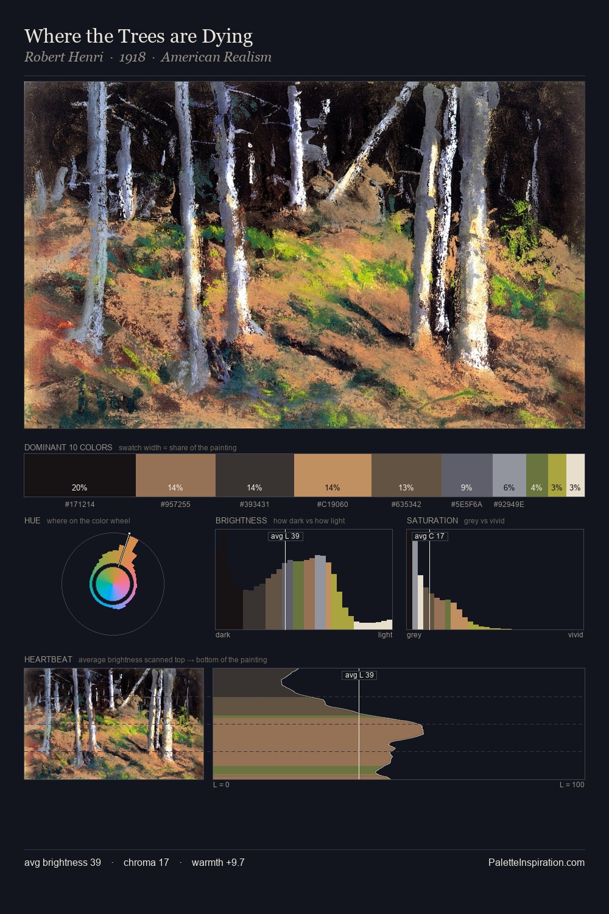Click the saturation histogram chart
609x914 pixels.
click(x=495, y=579)
